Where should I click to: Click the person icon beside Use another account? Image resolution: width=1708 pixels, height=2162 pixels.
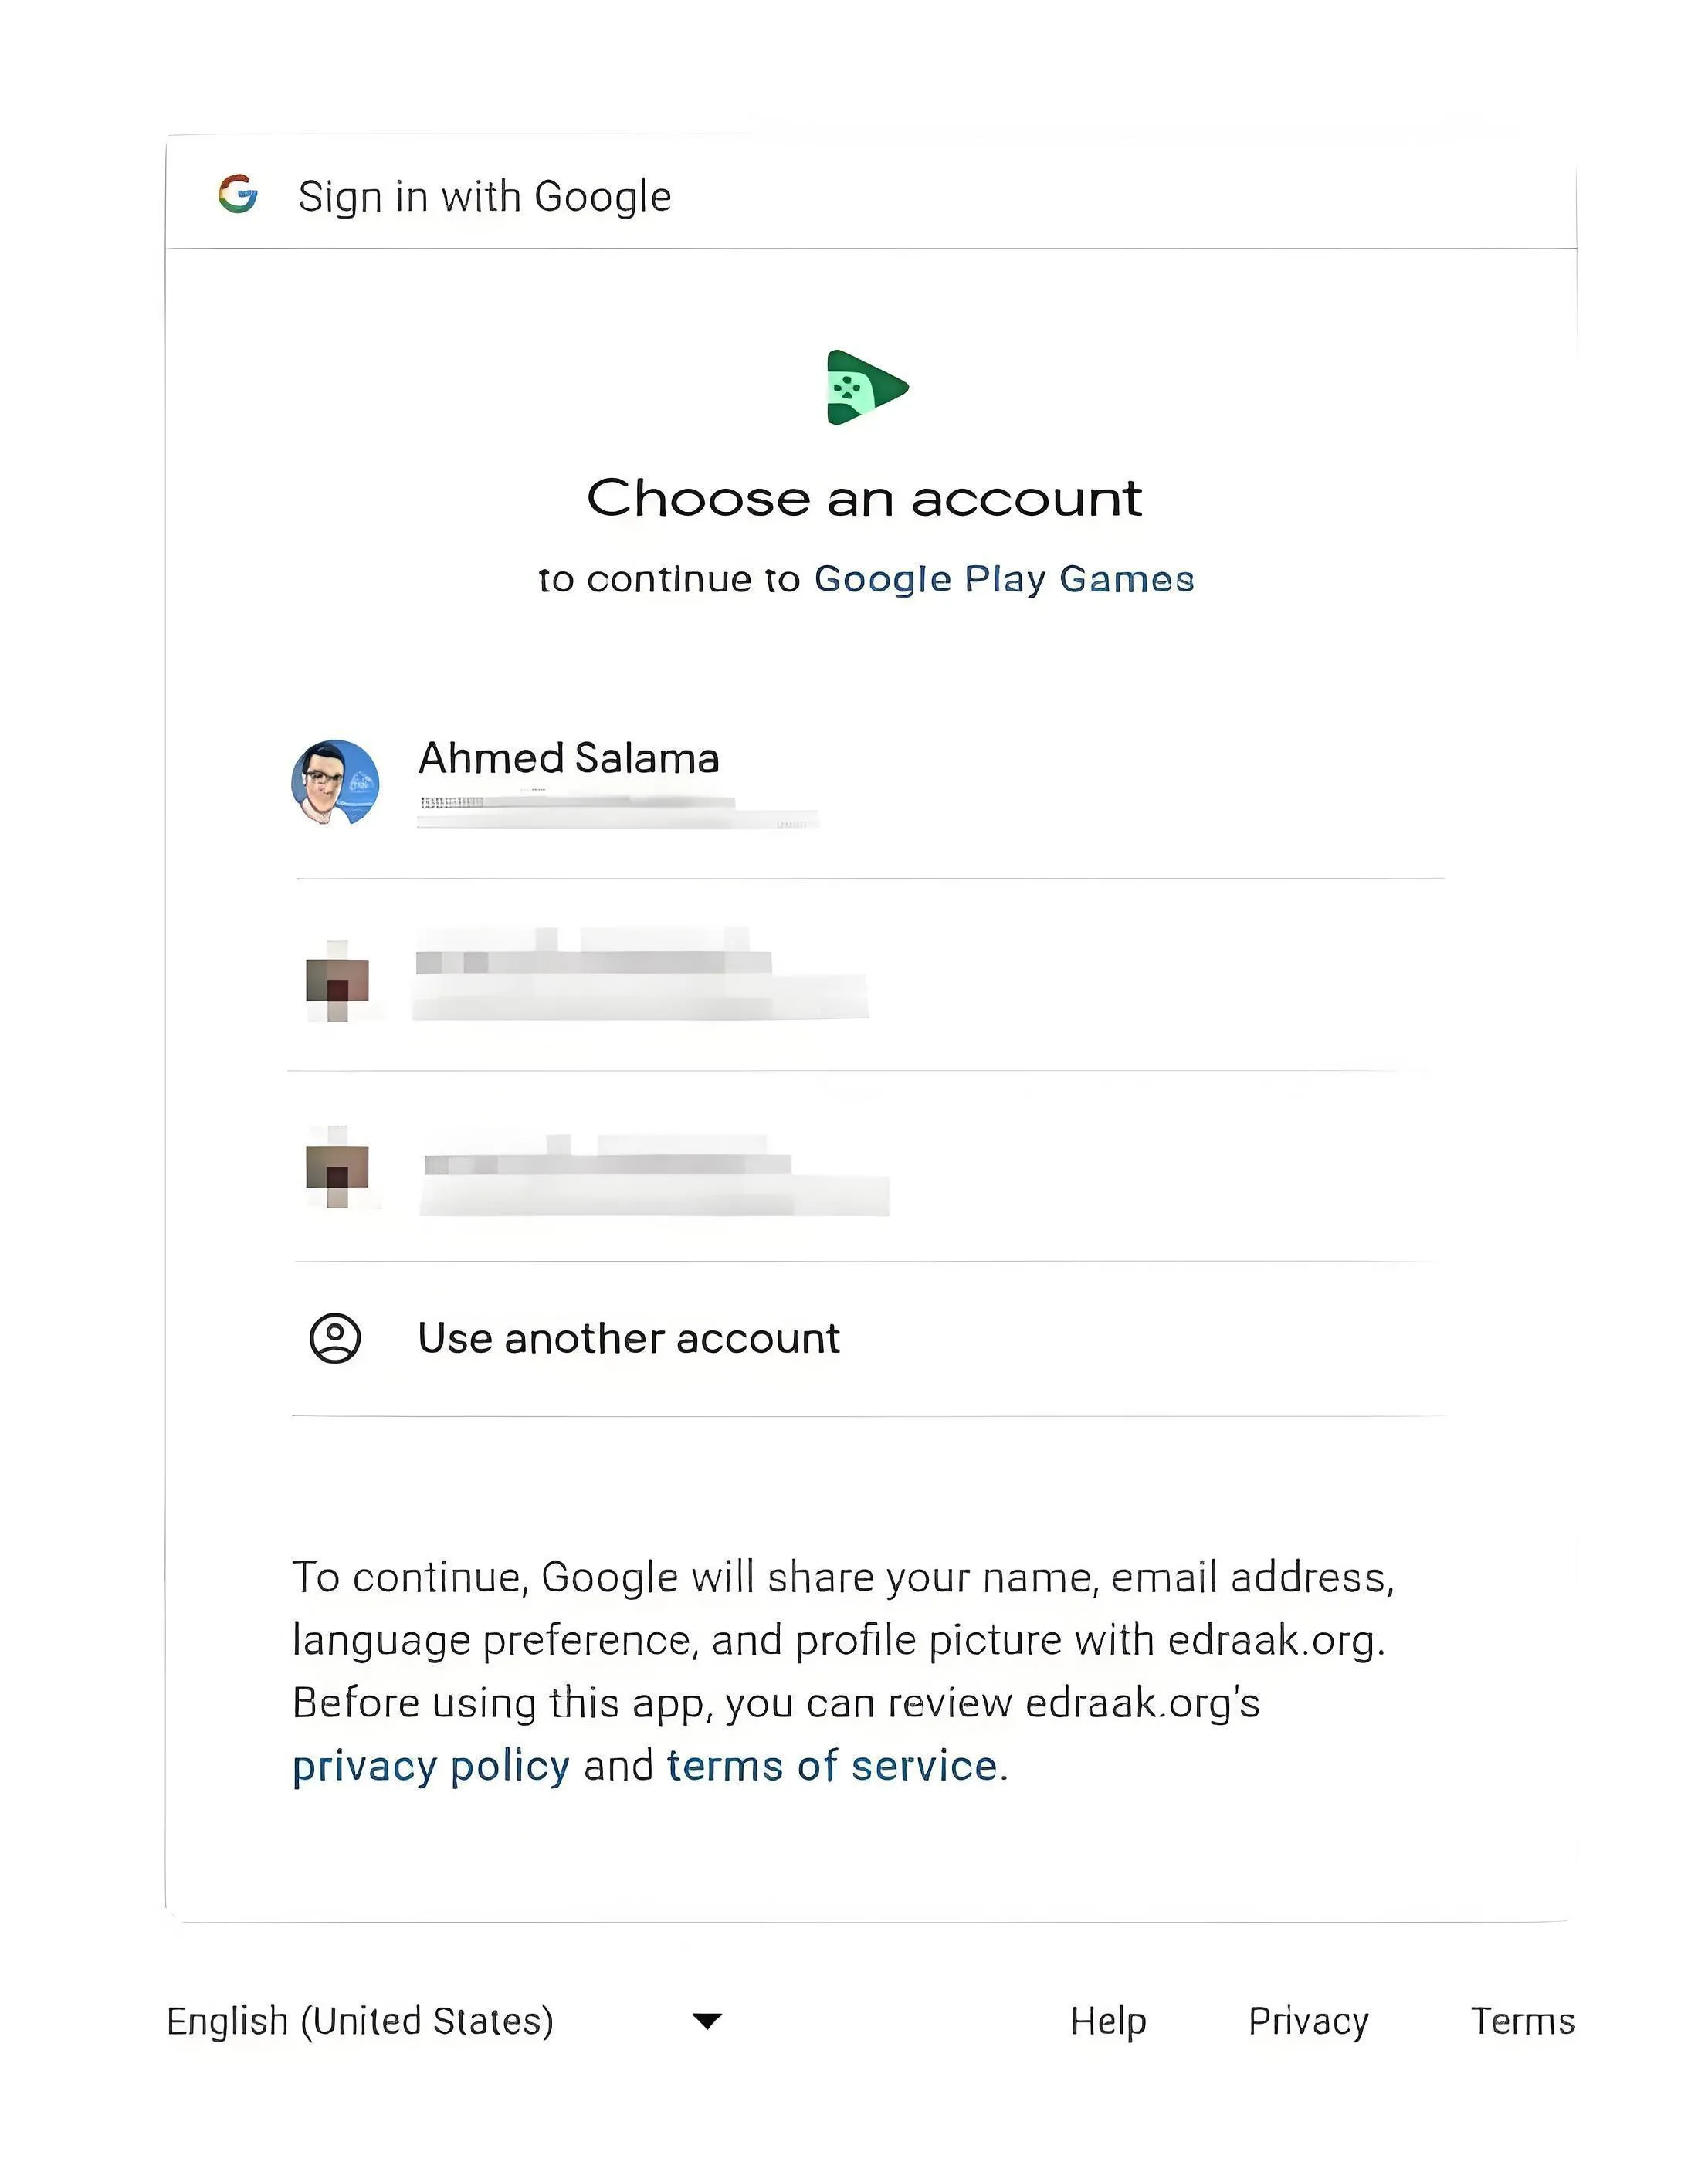click(335, 1338)
